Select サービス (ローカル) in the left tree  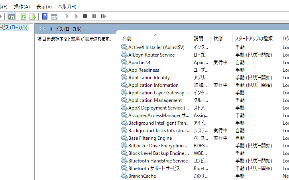pos(14,27)
